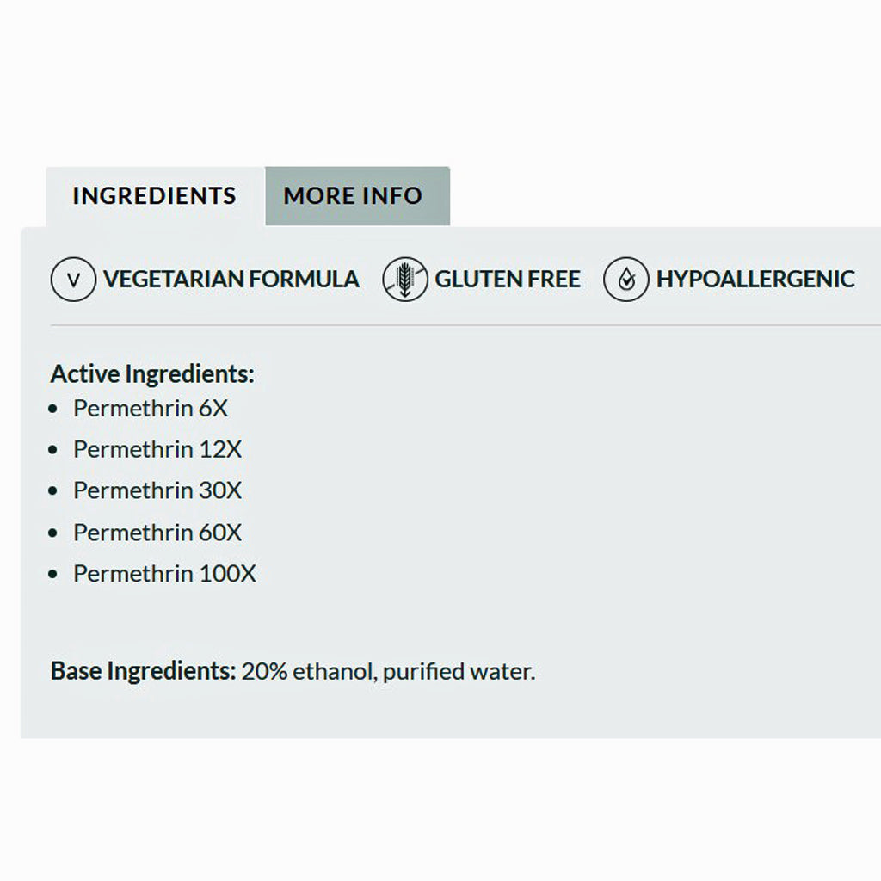Open the INGREDIENTS tab
The height and width of the screenshot is (881, 881).
(155, 195)
